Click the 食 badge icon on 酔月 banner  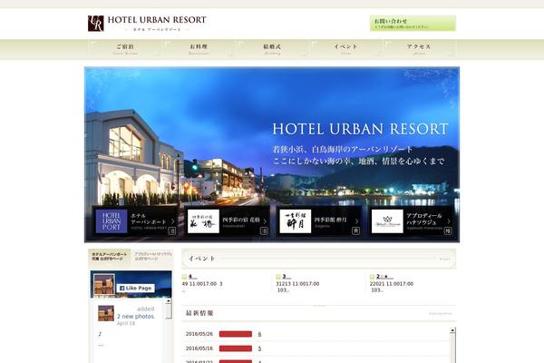click(x=356, y=231)
